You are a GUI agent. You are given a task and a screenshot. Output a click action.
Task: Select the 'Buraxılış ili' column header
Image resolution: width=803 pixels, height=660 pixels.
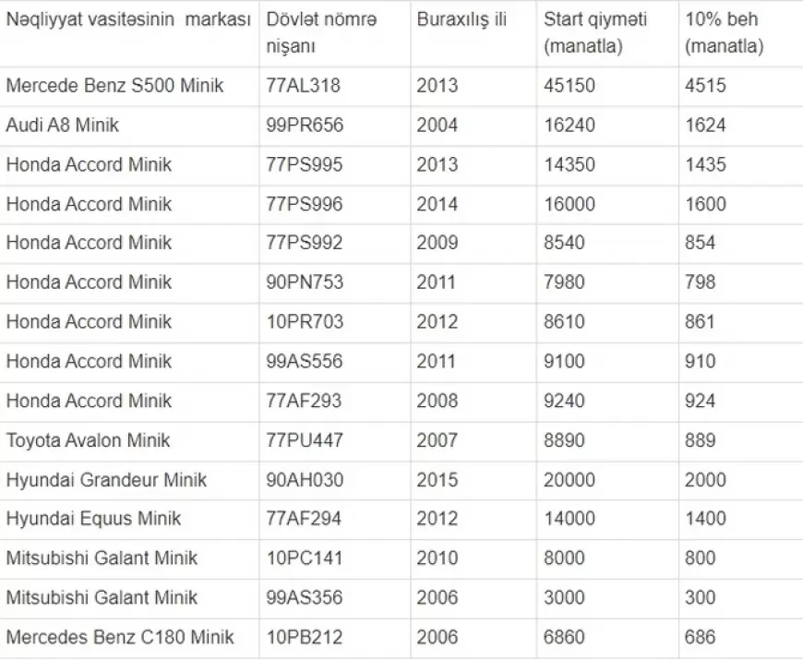click(x=461, y=20)
